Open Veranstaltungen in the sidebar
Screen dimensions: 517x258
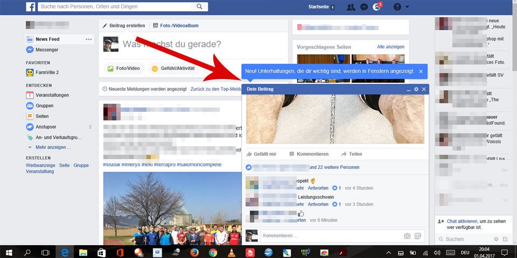(52, 95)
